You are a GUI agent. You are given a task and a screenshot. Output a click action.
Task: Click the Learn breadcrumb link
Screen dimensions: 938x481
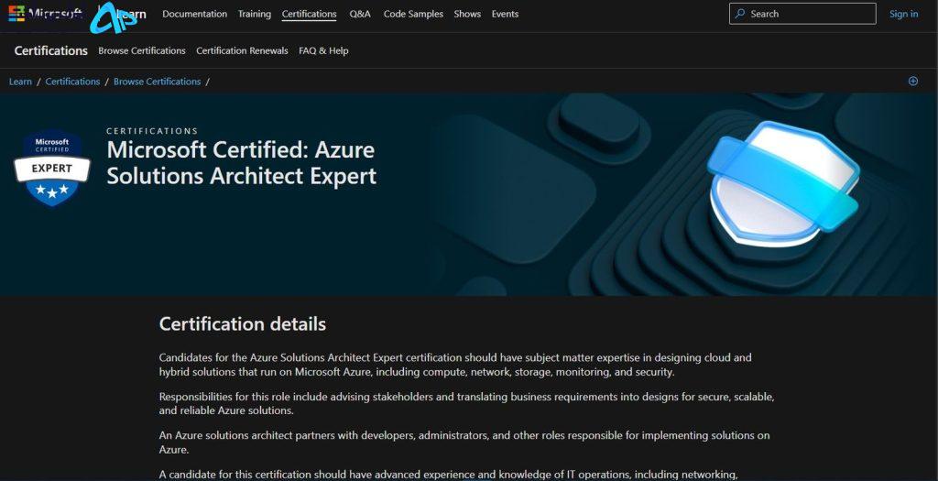(20, 82)
